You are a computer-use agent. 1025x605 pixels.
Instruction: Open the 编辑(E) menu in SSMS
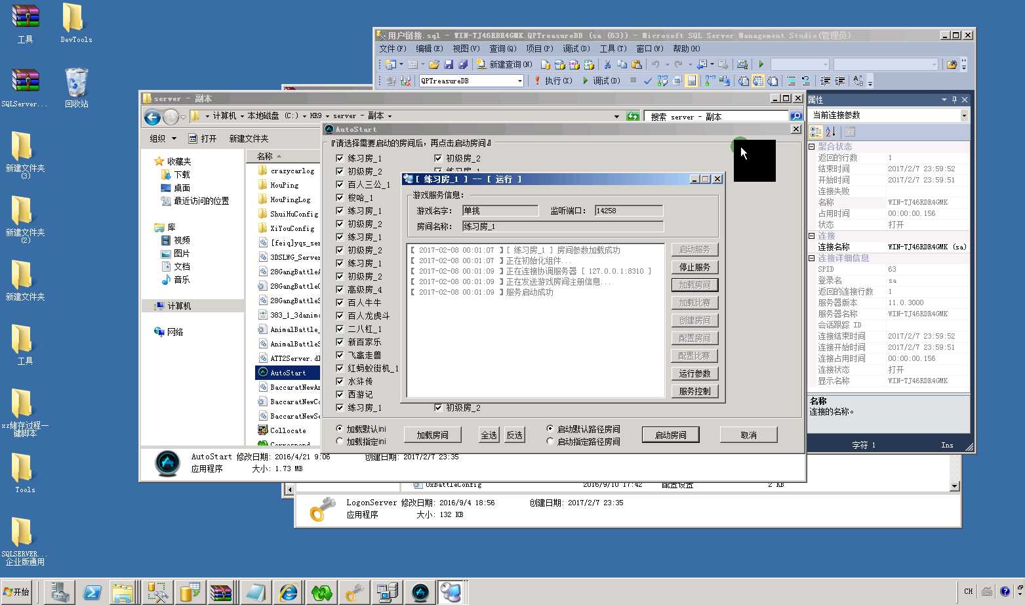coord(430,49)
